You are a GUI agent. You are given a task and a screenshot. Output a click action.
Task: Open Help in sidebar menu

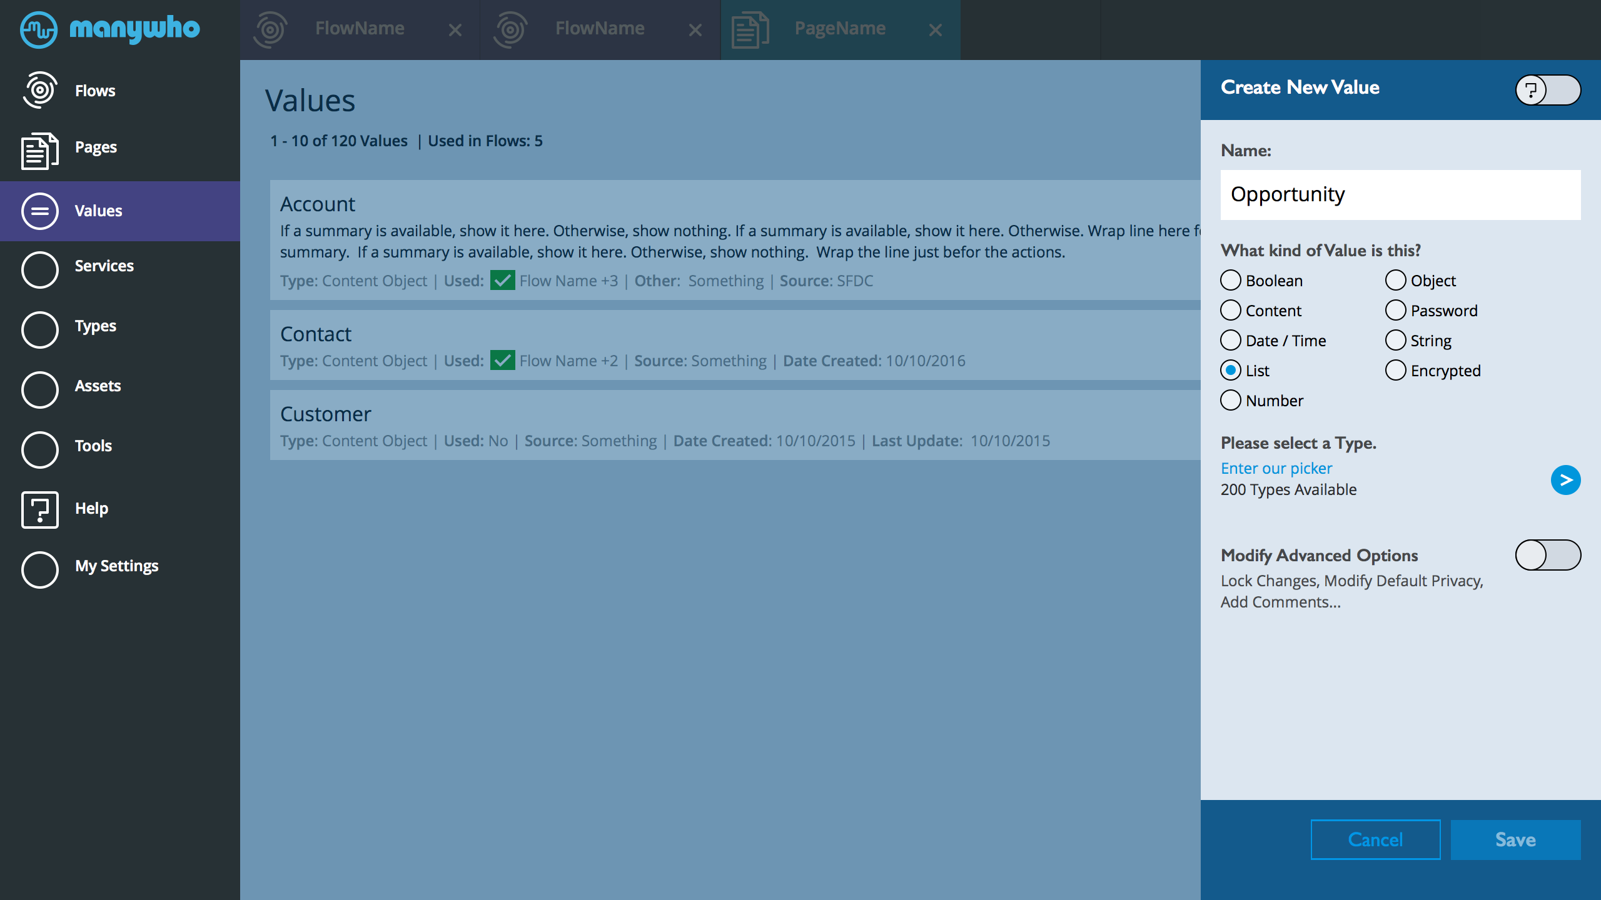pyautogui.click(x=91, y=508)
